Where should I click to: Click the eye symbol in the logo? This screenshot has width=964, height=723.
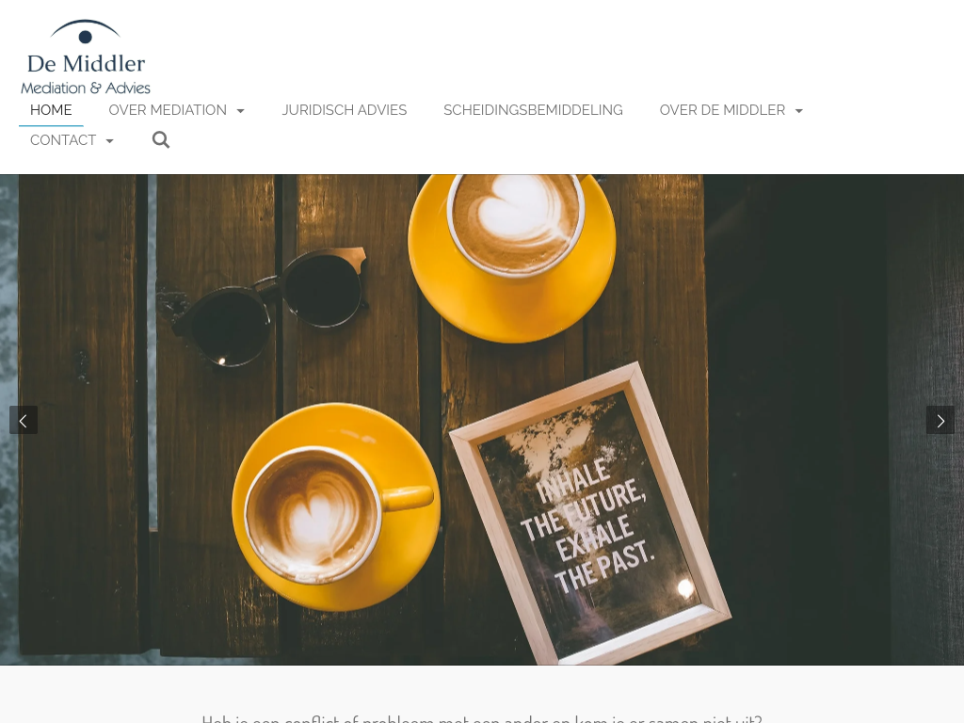pos(85,32)
